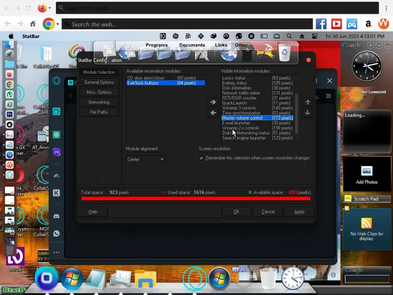Open the NVDA desktop shortcut
The width and height of the screenshot is (393, 295).
coord(15,260)
